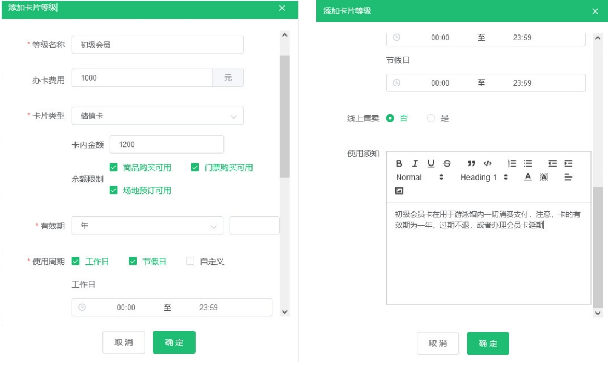Insert a blockquote using the quote icon
This screenshot has height=365, width=608.
point(471,163)
